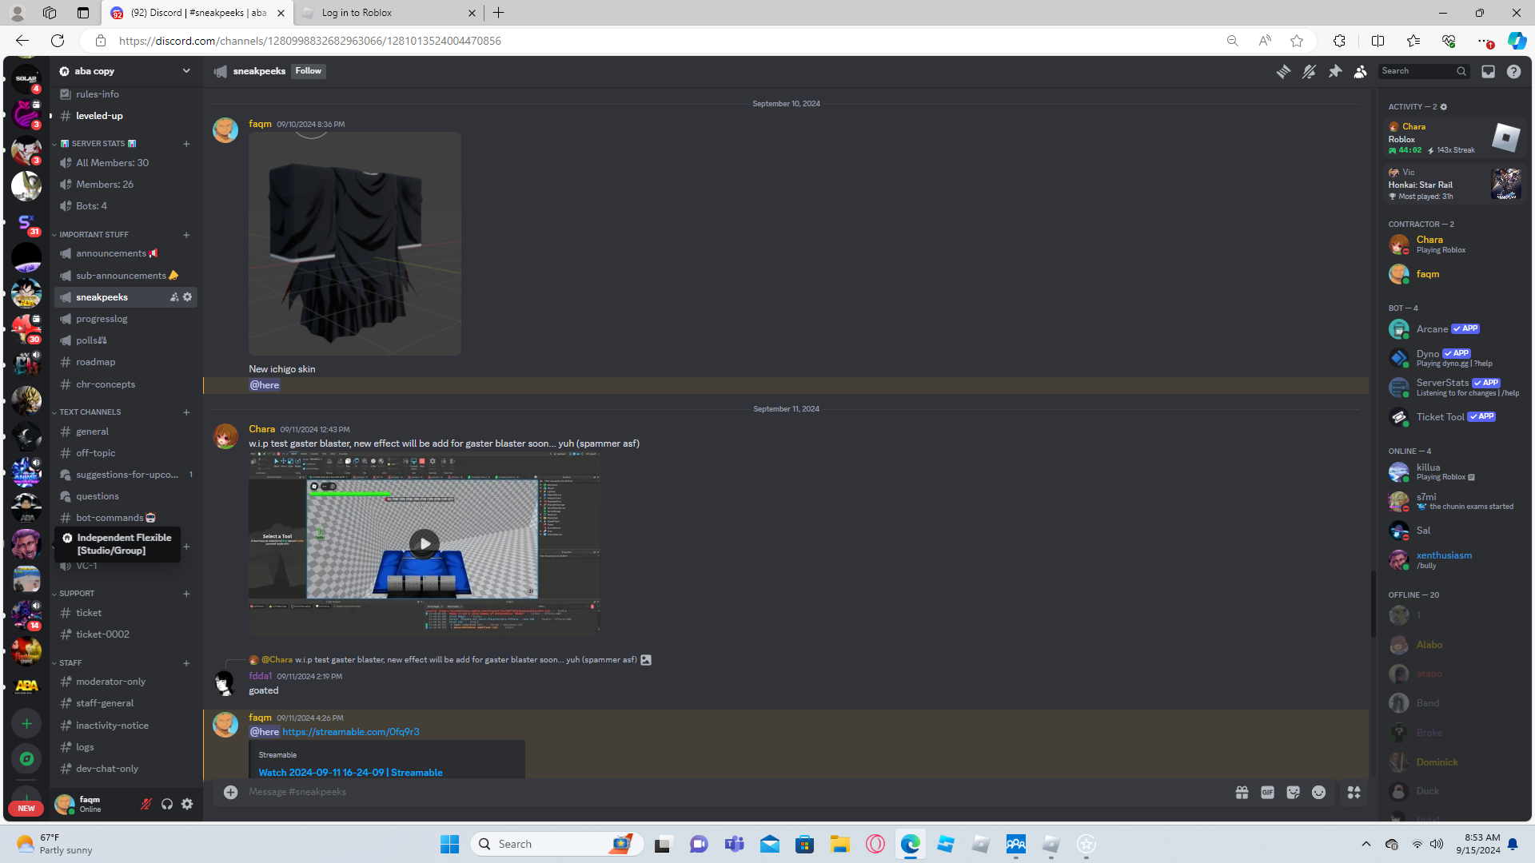Create a channel in STAFF category

coord(186,663)
